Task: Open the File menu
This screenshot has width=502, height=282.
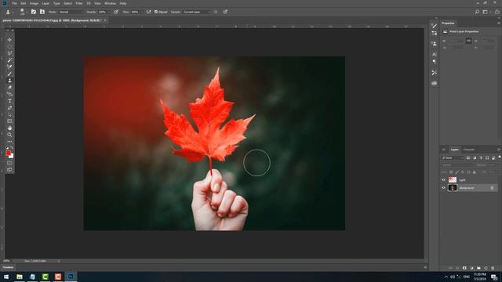Action: [14, 3]
